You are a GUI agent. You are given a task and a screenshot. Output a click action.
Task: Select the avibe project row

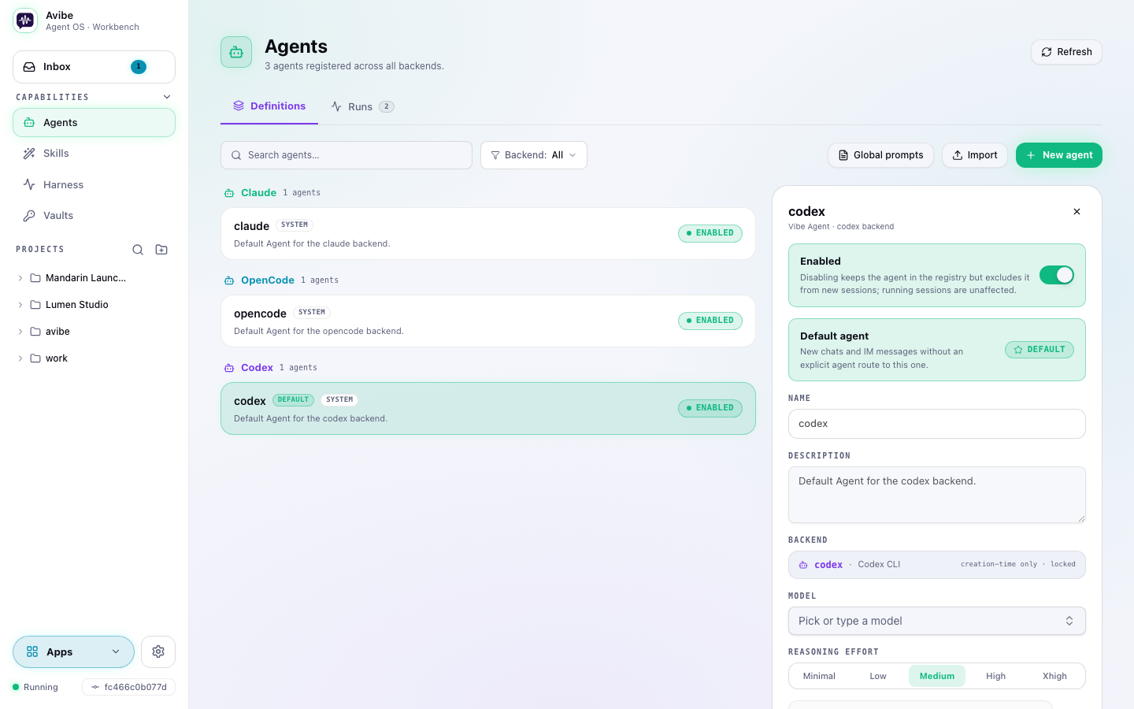coord(94,332)
